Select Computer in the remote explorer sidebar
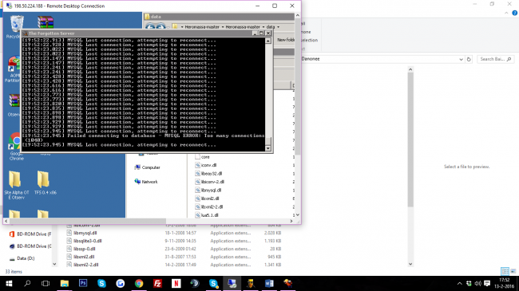The height and width of the screenshot is (291, 519). 148,167
